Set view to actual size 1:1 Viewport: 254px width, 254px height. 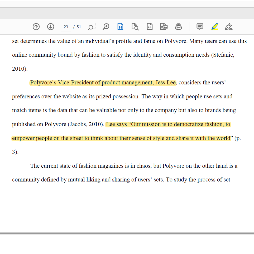coord(120,27)
